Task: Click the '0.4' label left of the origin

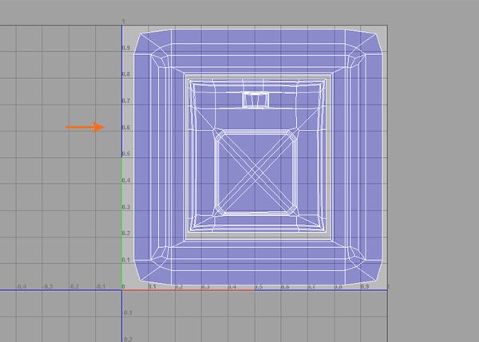Action: tap(22, 286)
